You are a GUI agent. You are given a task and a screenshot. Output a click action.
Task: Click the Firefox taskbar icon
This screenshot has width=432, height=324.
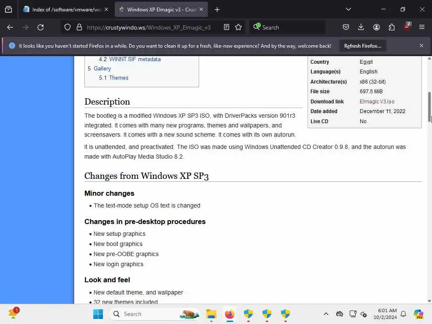click(229, 314)
